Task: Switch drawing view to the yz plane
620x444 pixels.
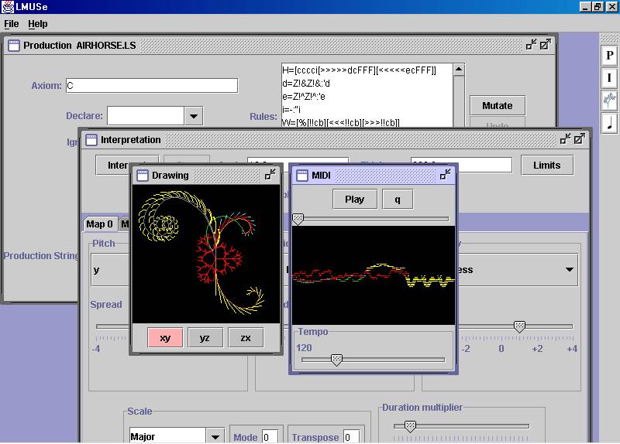Action: coord(205,338)
